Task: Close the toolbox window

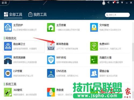Action: [131, 3]
